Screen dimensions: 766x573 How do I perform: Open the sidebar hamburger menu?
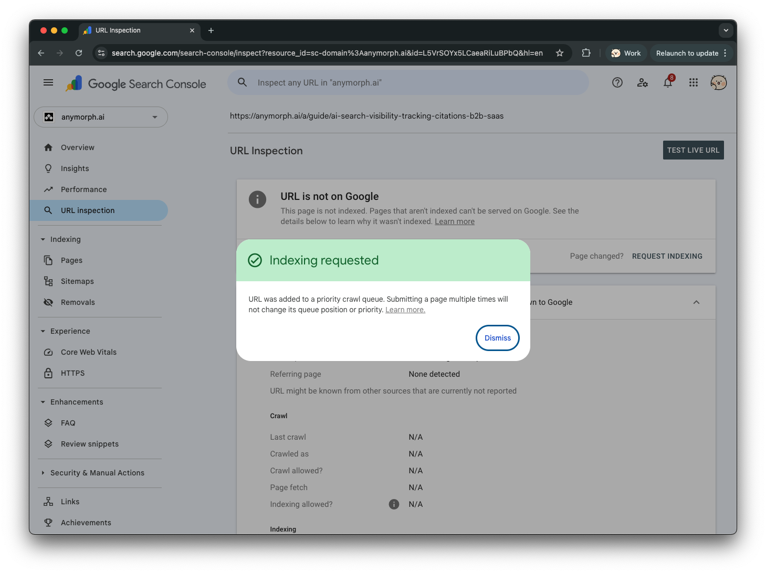[x=48, y=82]
